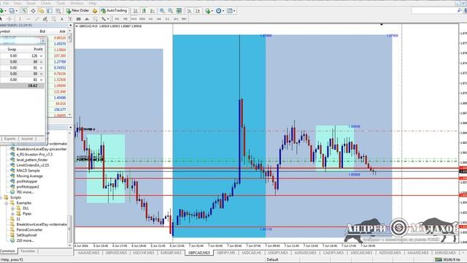Open the templates dropdown
Image resolution: width=467 pixels, height=263 pixels.
tap(231, 11)
